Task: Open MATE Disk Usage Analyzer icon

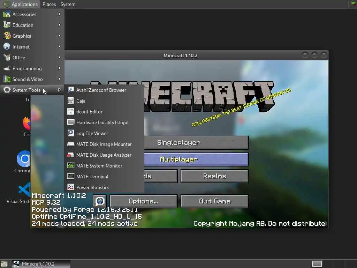Action: point(70,155)
